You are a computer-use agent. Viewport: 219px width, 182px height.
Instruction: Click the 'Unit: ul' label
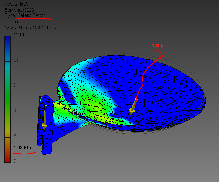(11, 21)
